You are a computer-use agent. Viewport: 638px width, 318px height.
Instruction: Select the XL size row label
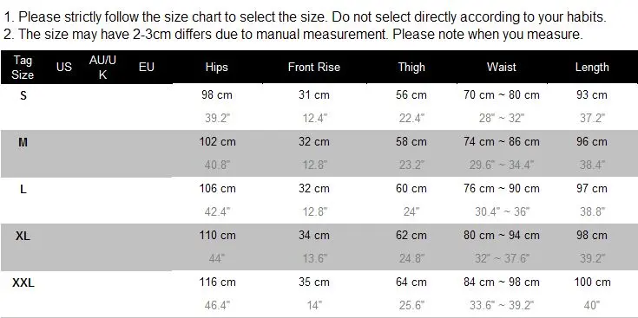[23, 236]
